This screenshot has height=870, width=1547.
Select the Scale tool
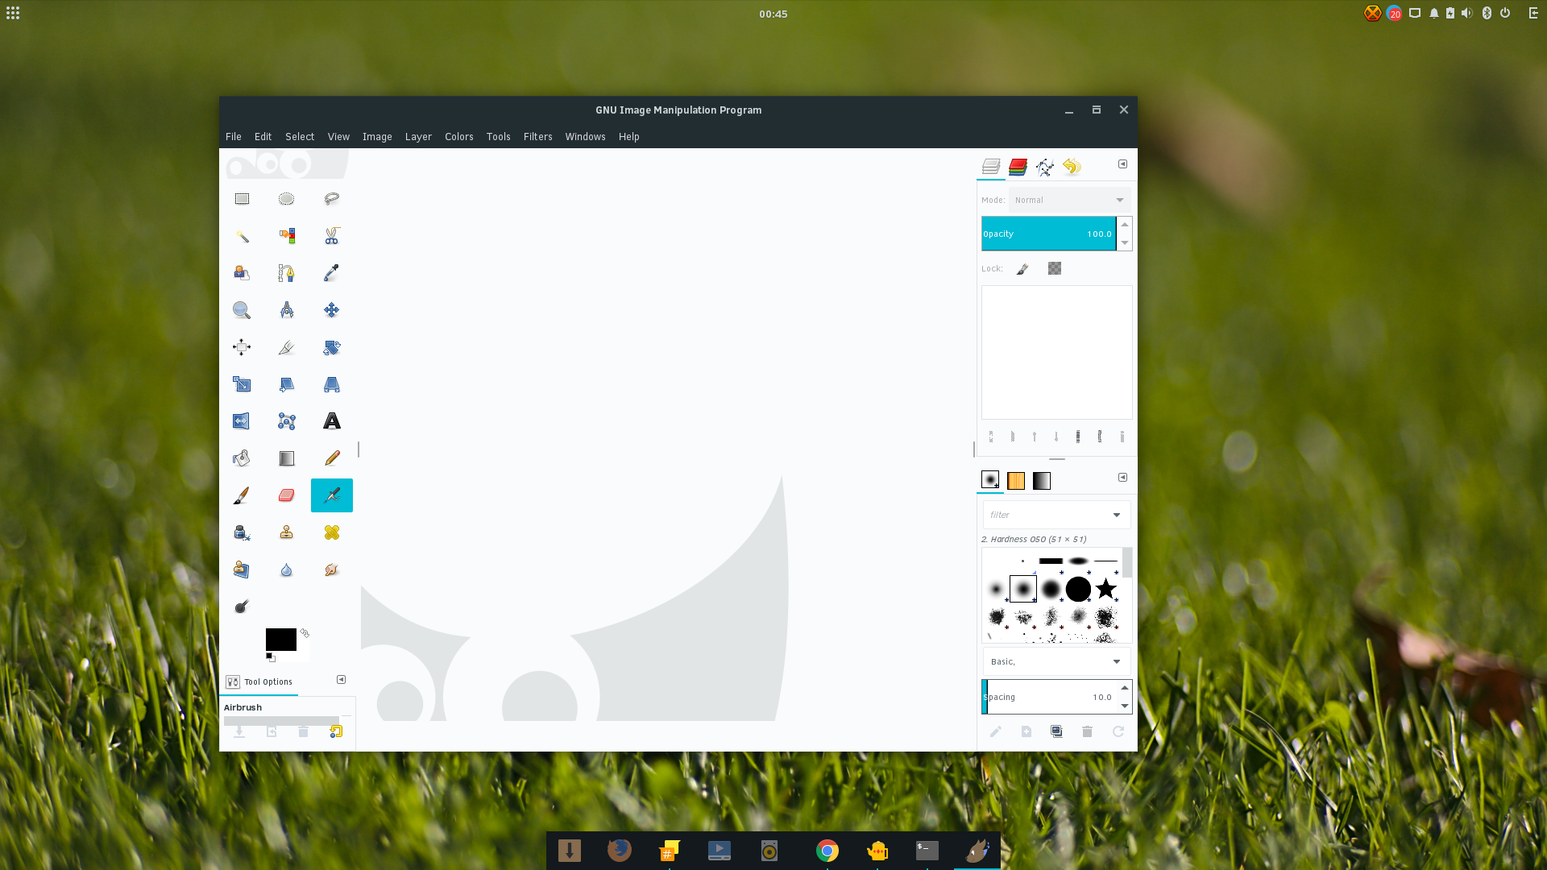point(242,384)
